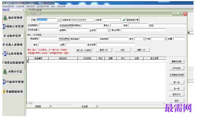
Task: Click the 先添加商品 button
Action: [64, 39]
